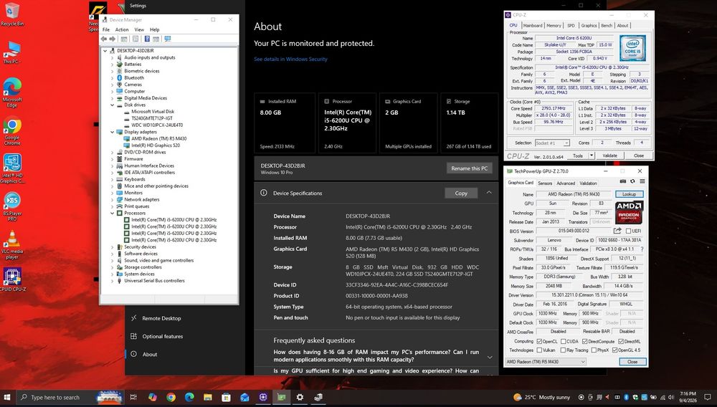Click Back arrow in Device Manager toolbar
The image size is (717, 407).
(104, 39)
